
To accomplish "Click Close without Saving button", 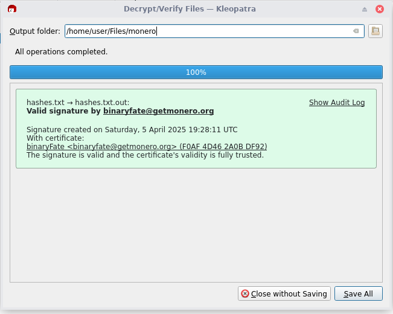I will pyautogui.click(x=284, y=293).
